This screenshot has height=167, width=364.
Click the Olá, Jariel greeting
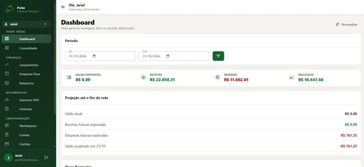77,5
